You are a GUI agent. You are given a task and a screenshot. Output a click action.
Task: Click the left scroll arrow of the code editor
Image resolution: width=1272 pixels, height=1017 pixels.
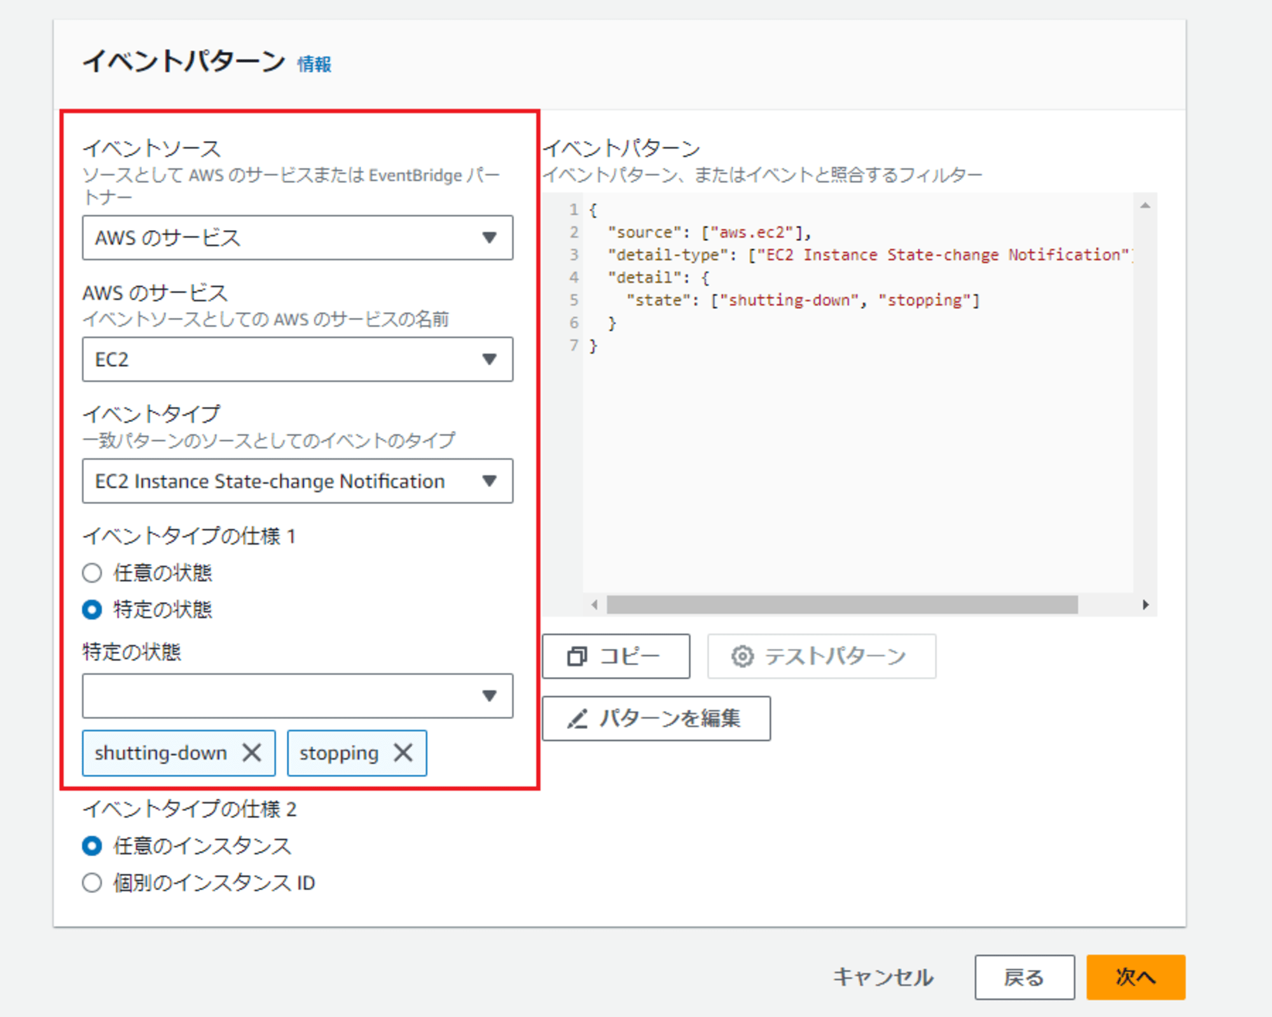click(x=595, y=604)
